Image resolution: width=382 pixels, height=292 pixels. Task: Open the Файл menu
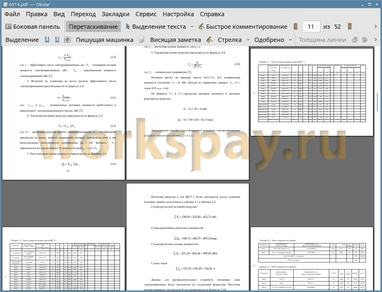point(12,14)
